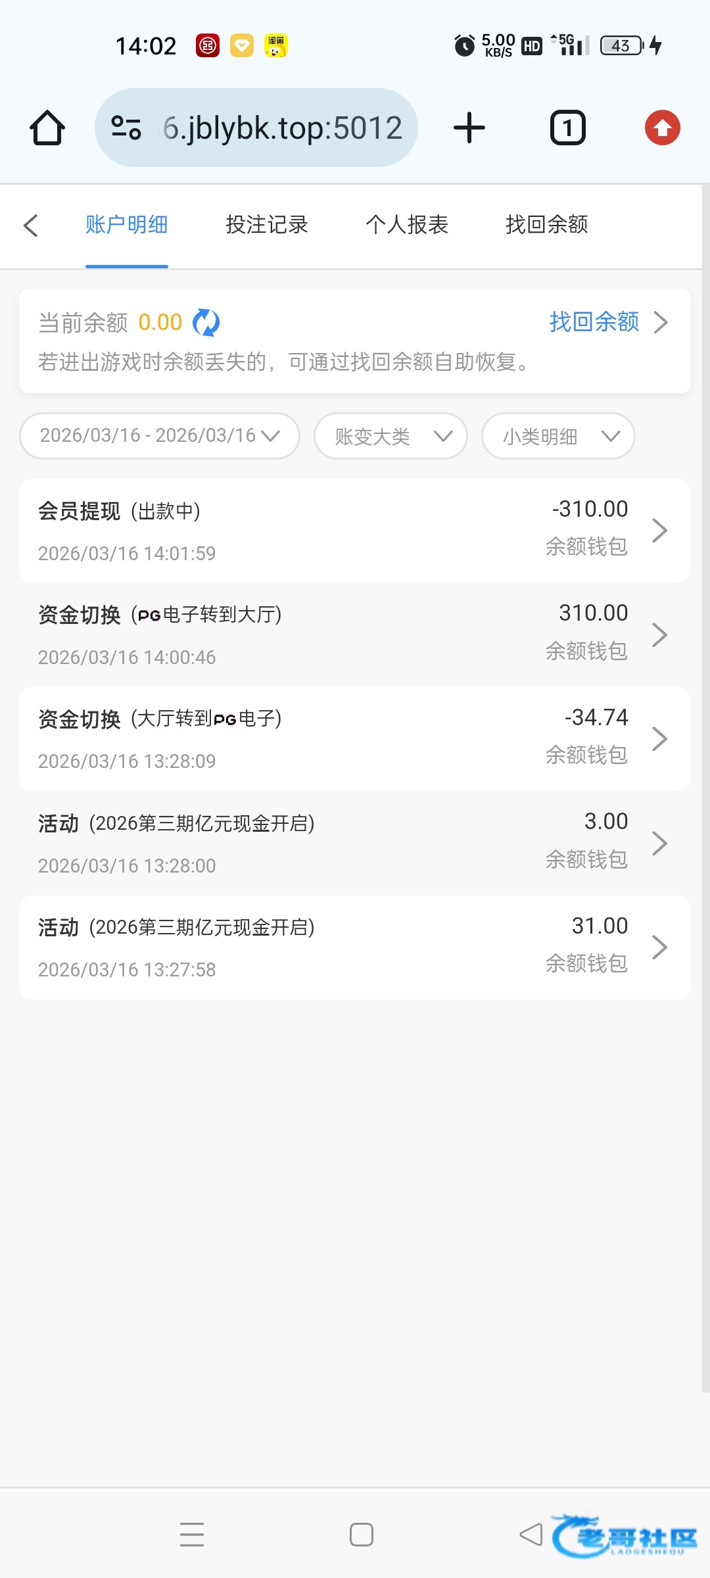Tap the red upload arrow icon
This screenshot has height=1578, width=710.
click(x=662, y=128)
